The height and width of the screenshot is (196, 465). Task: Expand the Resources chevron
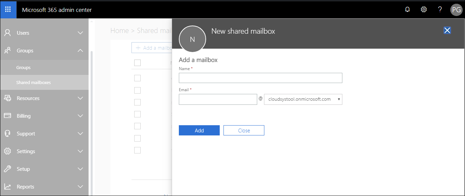tap(80, 98)
